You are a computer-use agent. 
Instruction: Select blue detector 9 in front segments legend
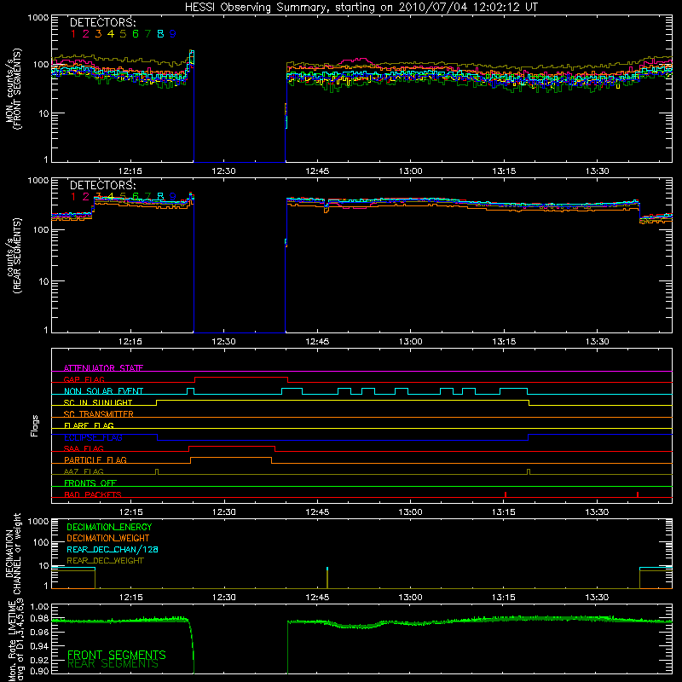coord(173,34)
